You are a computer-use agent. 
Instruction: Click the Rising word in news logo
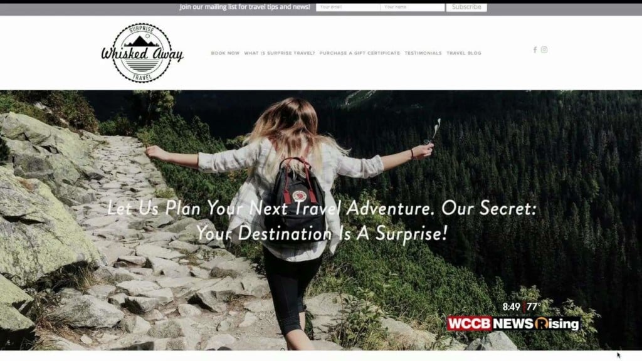557,324
